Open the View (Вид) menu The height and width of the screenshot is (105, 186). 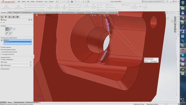(28, 1)
